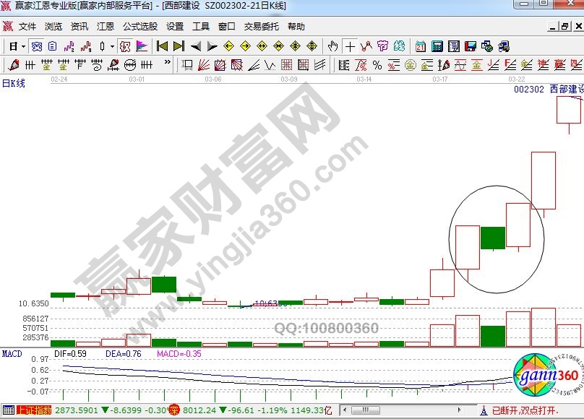
Task: Click the percent sign drawing tool
Action: point(377,65)
